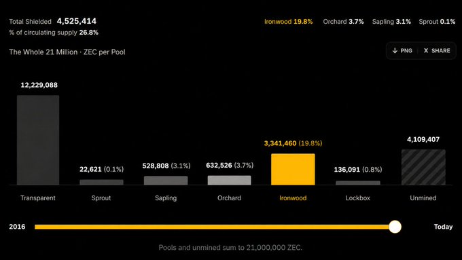Click the Orchard 3.7% legend entry
The width and height of the screenshot is (462, 260).
coord(343,22)
